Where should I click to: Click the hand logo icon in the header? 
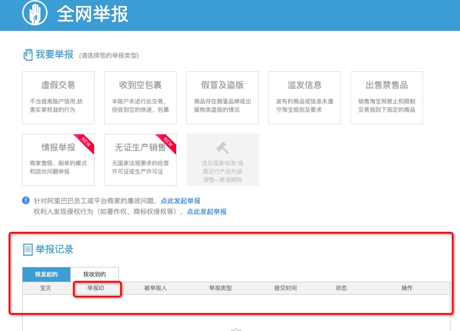(x=35, y=13)
